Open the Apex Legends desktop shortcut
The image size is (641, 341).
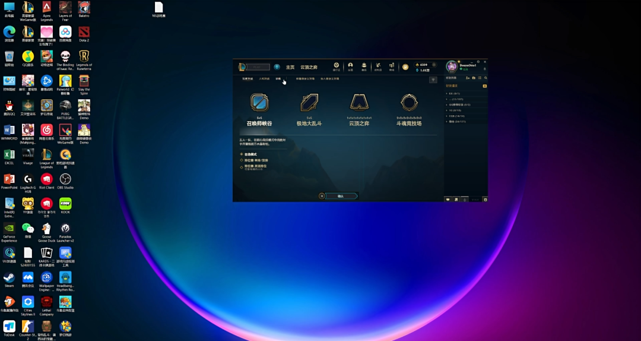(x=47, y=11)
